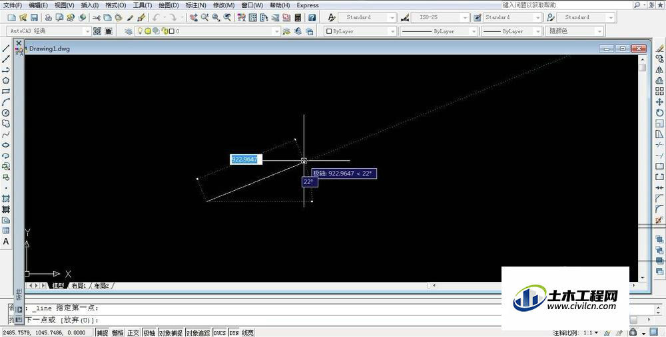Activate the Pan realtime tool
The image size is (666, 337).
(194, 17)
